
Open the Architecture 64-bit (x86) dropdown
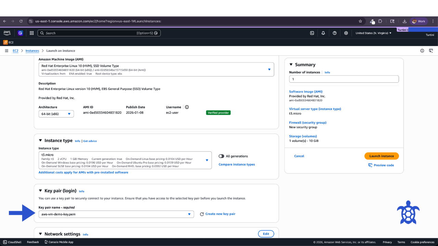click(x=56, y=114)
